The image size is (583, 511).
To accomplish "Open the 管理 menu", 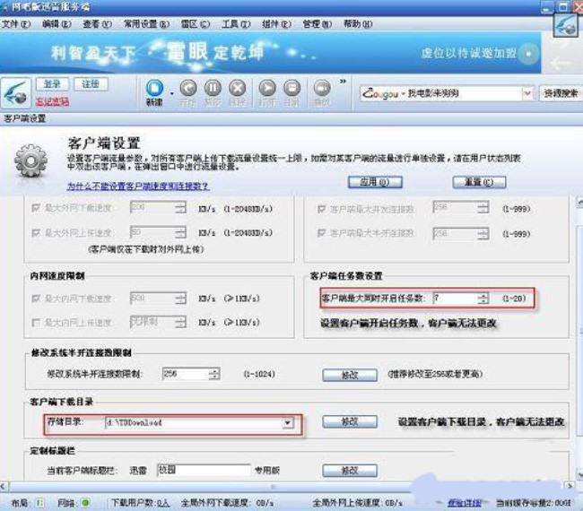I will (x=318, y=24).
